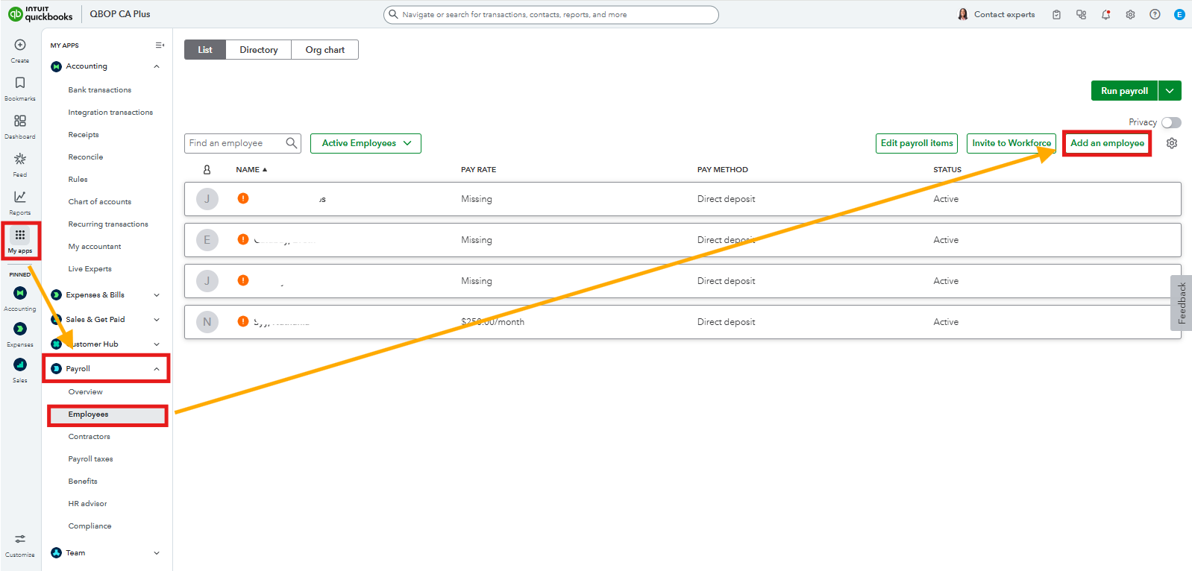
Task: Click the Create plus icon
Action: point(20,45)
